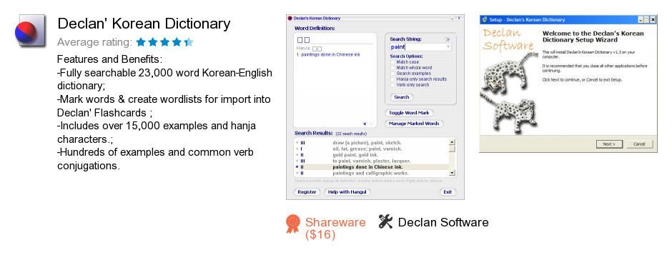
Task: Enable the Search examples checkbox
Action: [392, 74]
